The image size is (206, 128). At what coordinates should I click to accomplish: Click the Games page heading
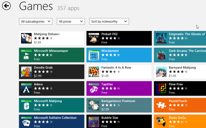[36, 6]
